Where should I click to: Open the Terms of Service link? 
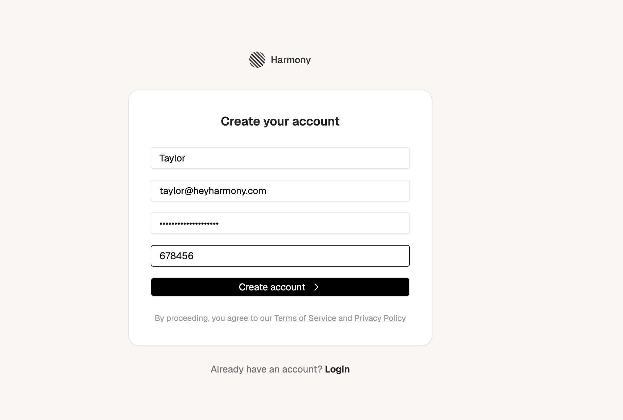click(305, 318)
